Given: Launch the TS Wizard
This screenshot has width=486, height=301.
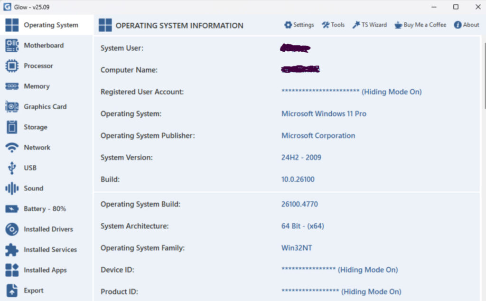Looking at the screenshot, I should coord(369,25).
